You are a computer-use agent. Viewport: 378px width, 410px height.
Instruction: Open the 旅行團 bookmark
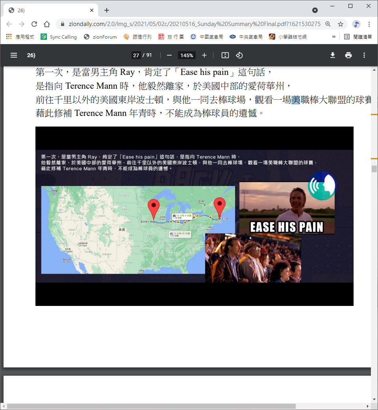point(171,37)
